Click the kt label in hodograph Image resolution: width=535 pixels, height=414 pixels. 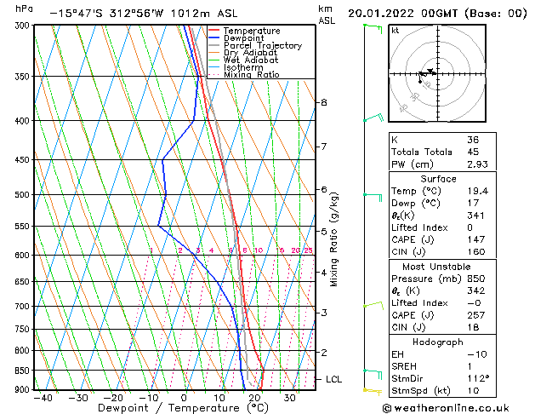[396, 31]
